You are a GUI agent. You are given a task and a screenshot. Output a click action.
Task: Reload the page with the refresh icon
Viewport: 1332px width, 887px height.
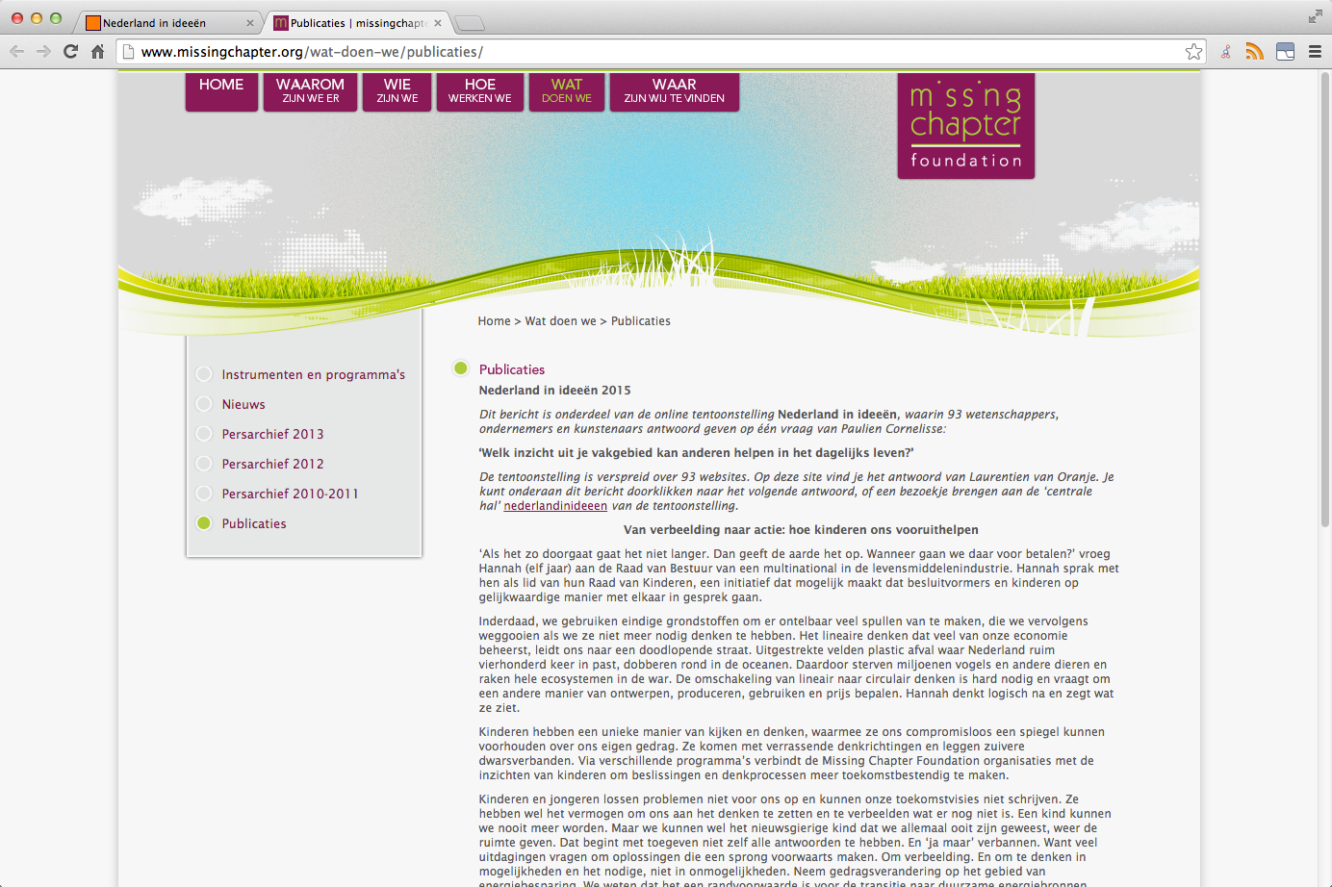(70, 52)
